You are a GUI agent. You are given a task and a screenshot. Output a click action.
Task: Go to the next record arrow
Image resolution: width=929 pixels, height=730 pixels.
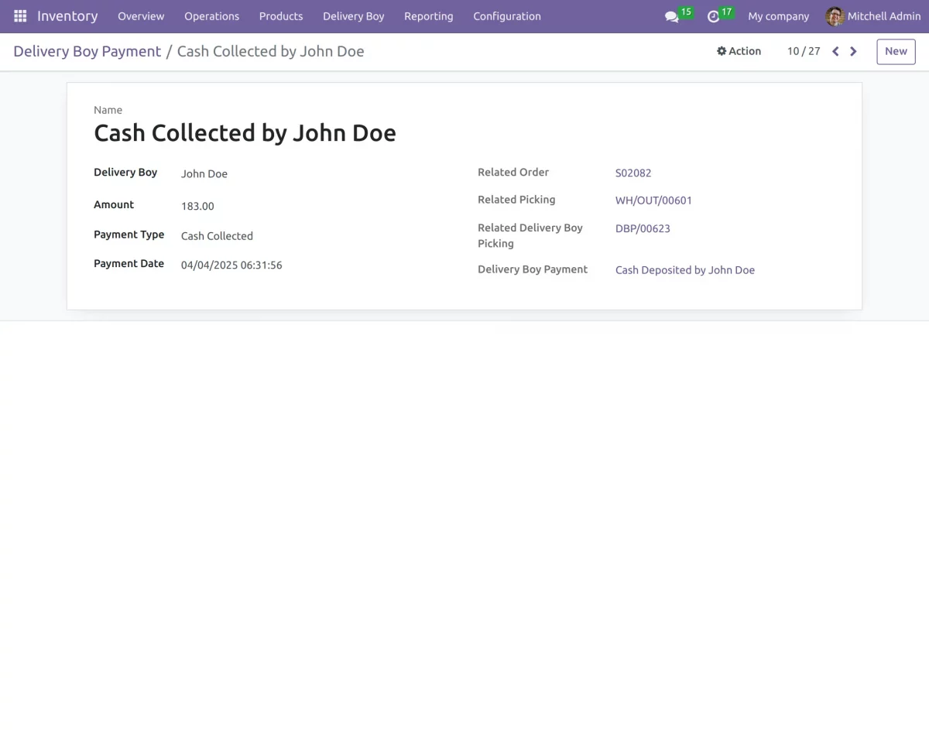click(853, 51)
